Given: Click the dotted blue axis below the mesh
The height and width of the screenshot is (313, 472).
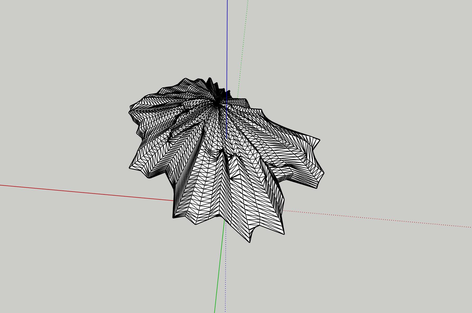Looking at the screenshot, I should point(226,273).
